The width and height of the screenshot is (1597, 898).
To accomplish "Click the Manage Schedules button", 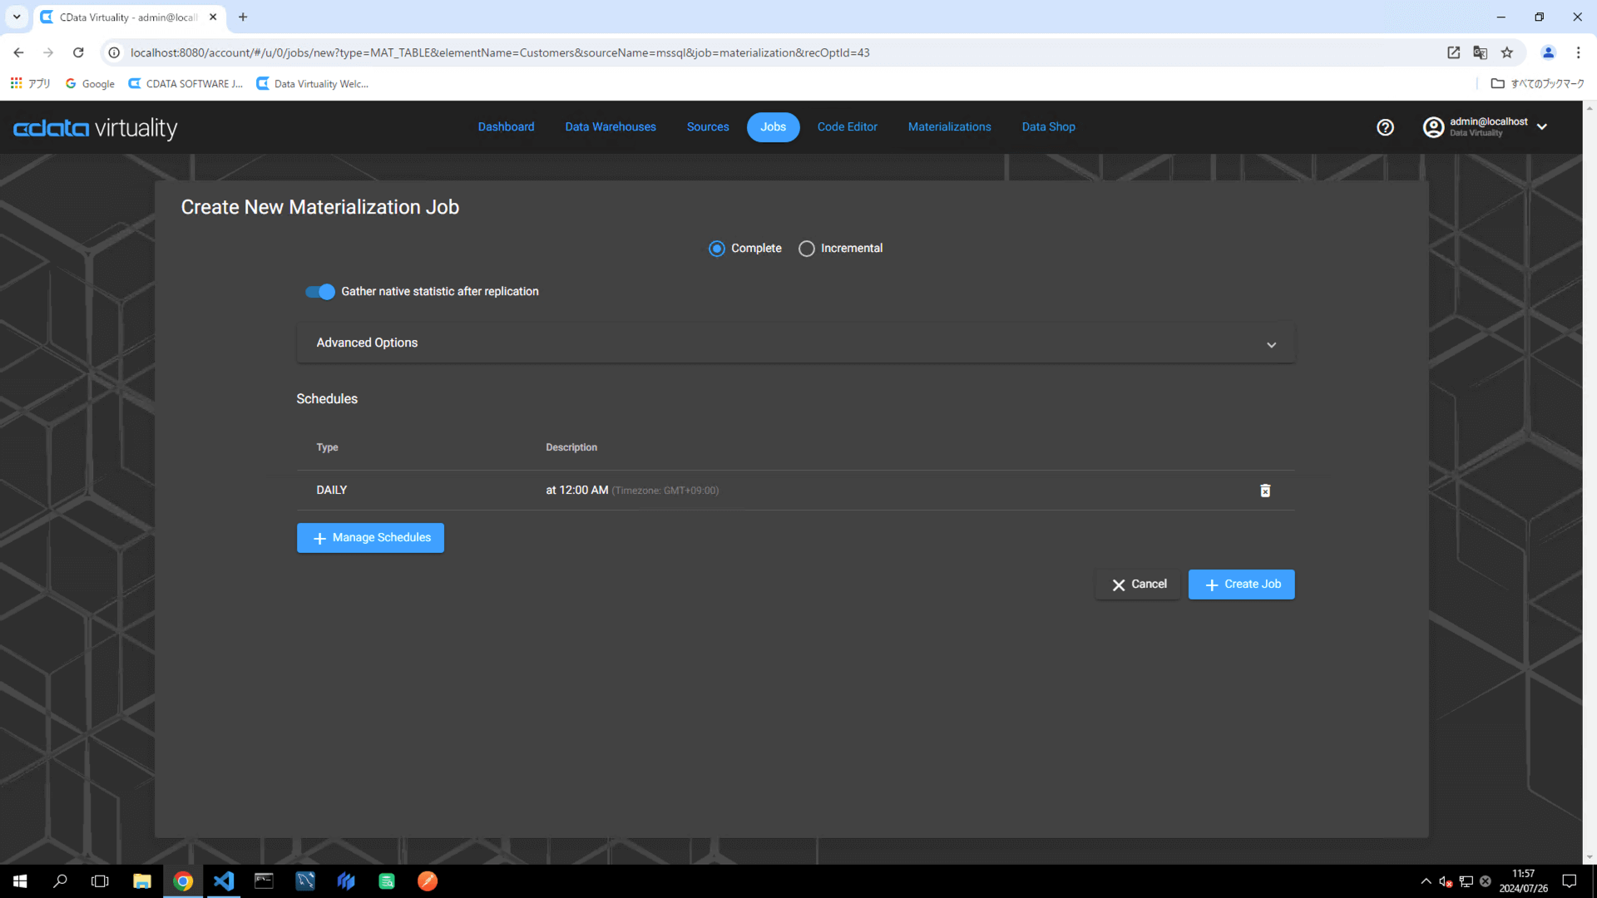I will point(370,538).
